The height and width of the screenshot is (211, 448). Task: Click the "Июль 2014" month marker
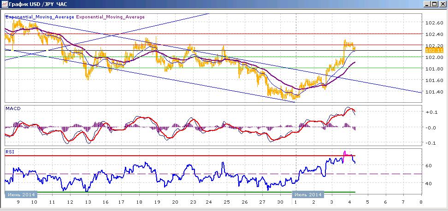pos(308,194)
